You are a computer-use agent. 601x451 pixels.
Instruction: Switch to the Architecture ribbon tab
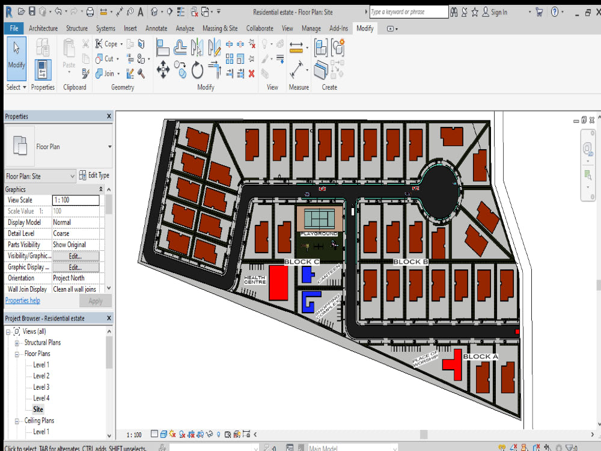(x=43, y=28)
